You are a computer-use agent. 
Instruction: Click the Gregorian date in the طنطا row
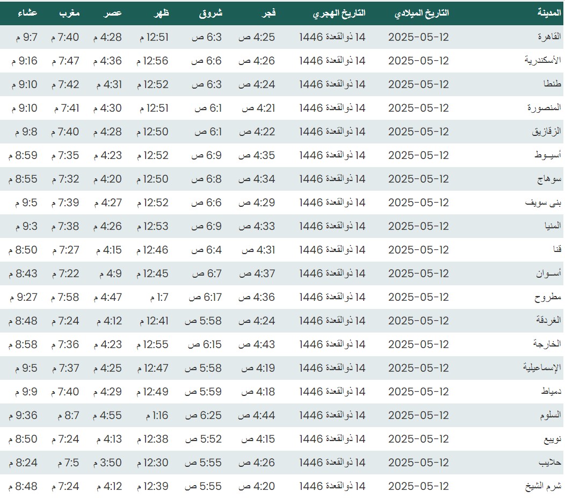[x=418, y=84]
